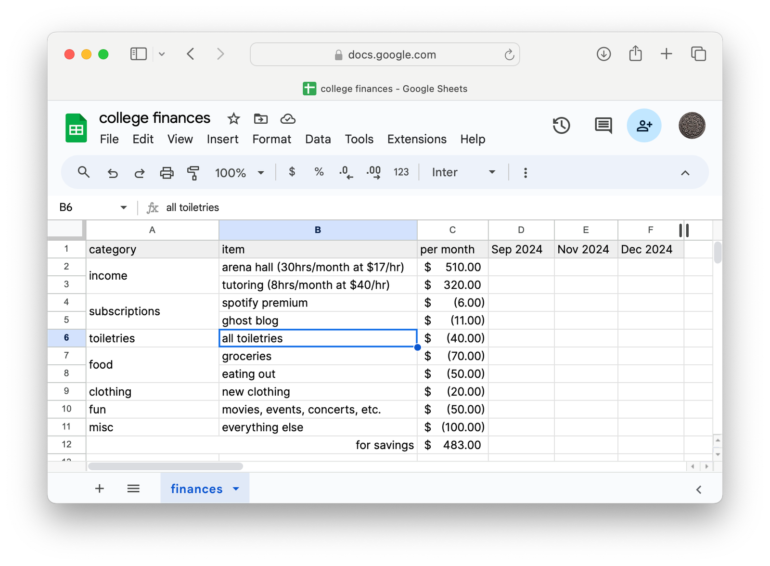Open the Safari share sheet

(635, 53)
